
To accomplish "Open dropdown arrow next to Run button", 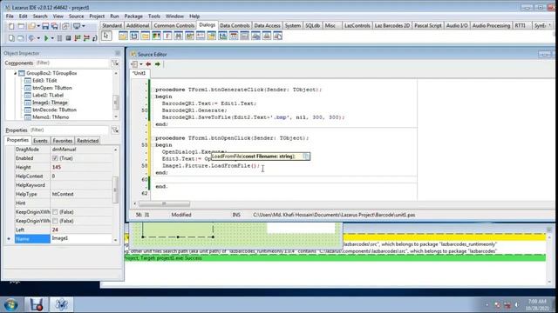I will pyautogui.click(x=52, y=38).
